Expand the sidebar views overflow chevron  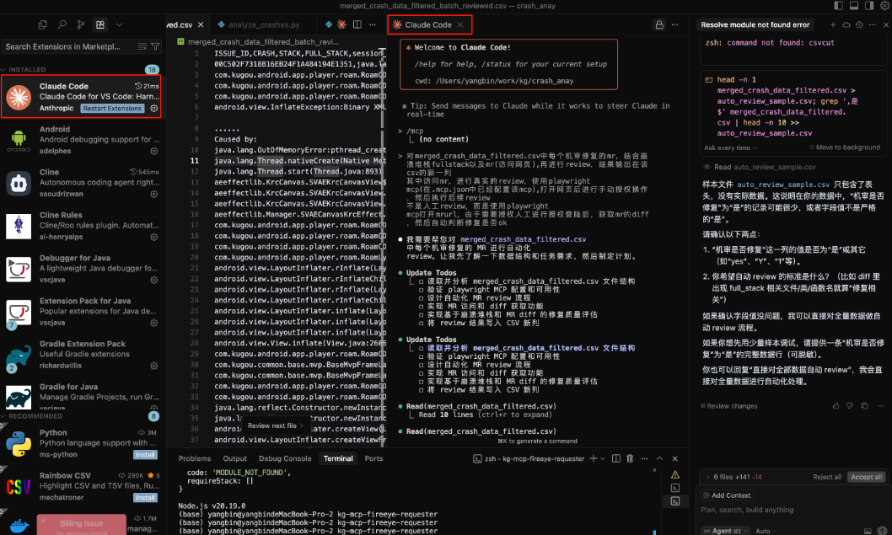pyautogui.click(x=119, y=24)
